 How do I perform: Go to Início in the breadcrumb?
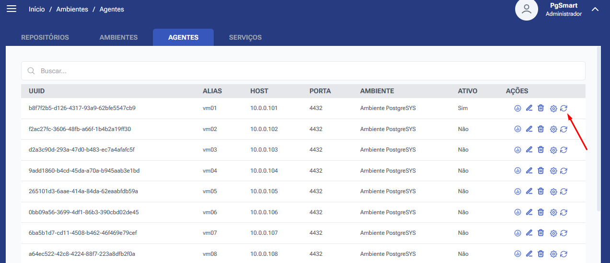click(37, 9)
